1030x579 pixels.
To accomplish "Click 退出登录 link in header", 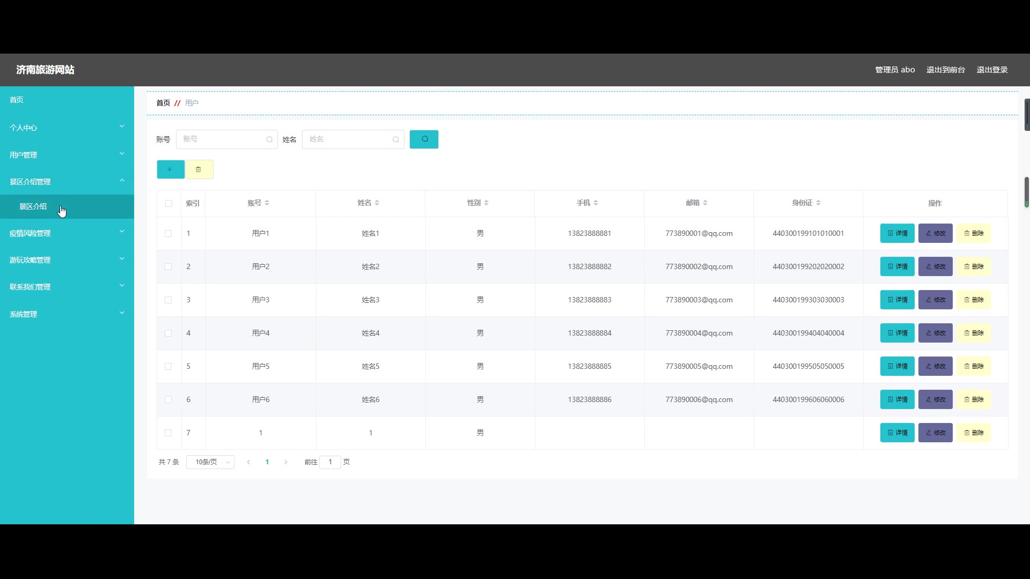I will (992, 70).
